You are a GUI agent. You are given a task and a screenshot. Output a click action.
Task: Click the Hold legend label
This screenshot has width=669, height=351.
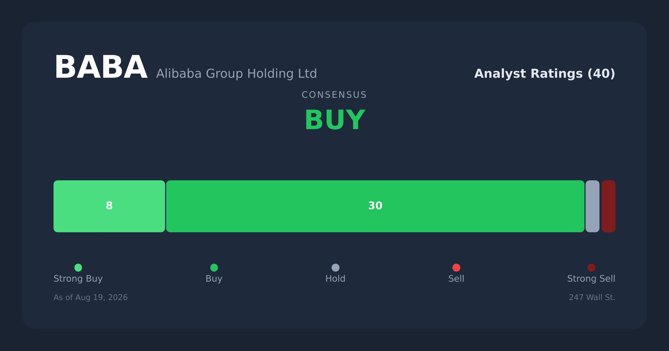click(x=335, y=279)
